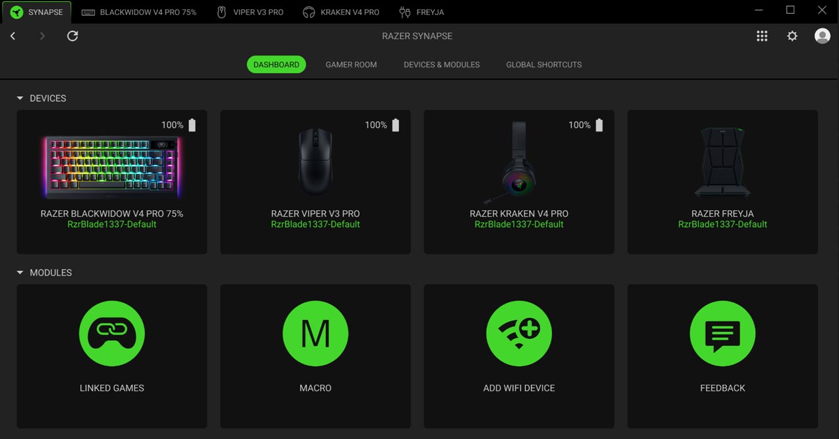Click the MACRO label
Image resolution: width=839 pixels, height=439 pixels.
[315, 388]
